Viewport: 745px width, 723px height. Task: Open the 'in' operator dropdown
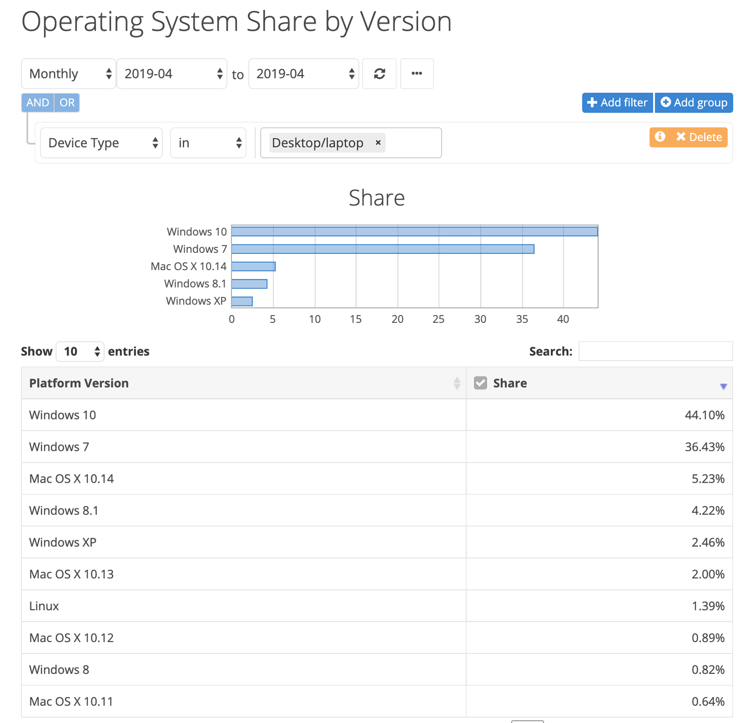(x=208, y=143)
